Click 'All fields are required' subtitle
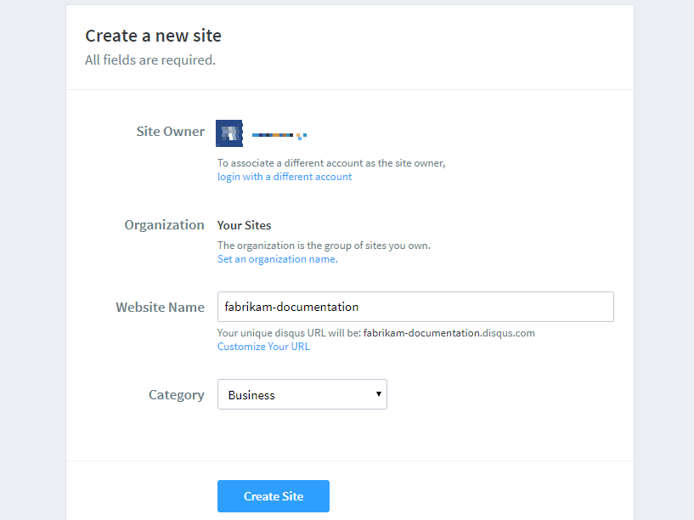This screenshot has width=694, height=520. tap(150, 59)
